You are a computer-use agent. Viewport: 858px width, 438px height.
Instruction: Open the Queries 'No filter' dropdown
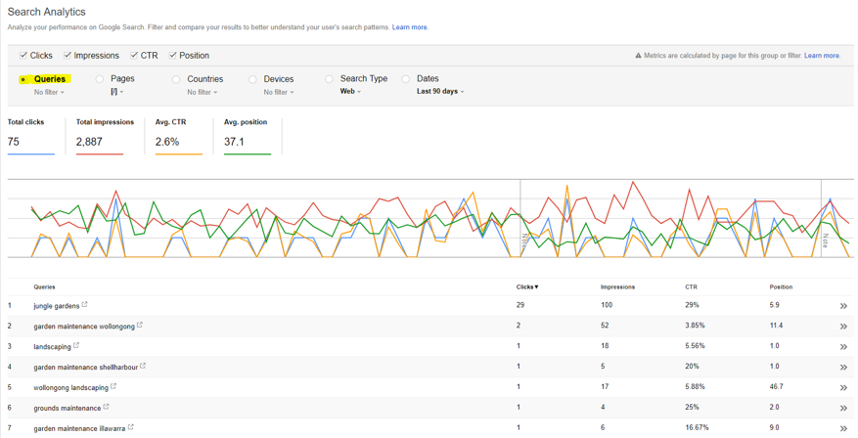click(x=49, y=93)
